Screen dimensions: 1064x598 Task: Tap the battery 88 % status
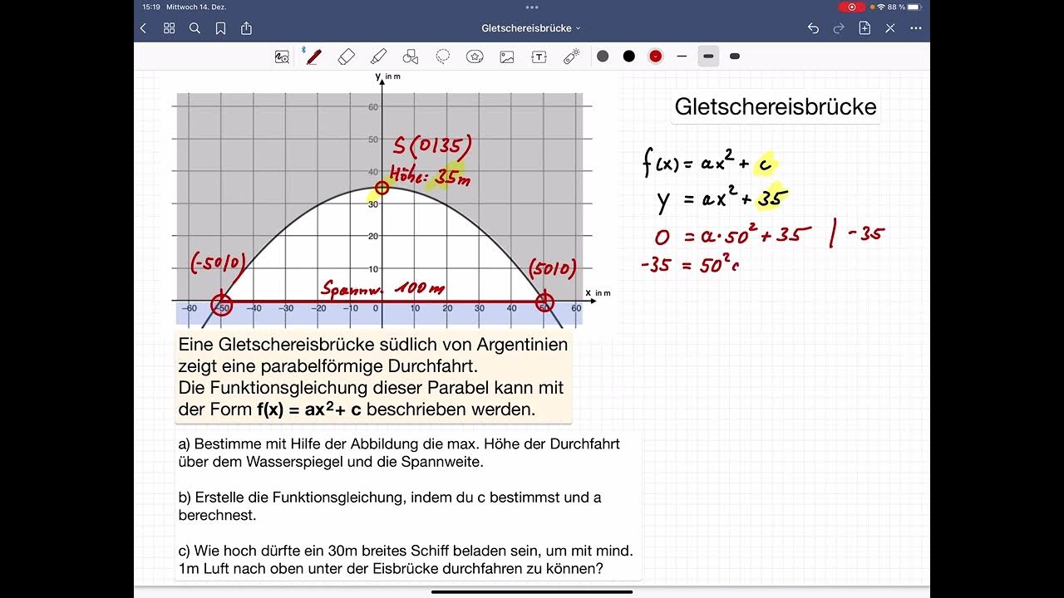(905, 7)
